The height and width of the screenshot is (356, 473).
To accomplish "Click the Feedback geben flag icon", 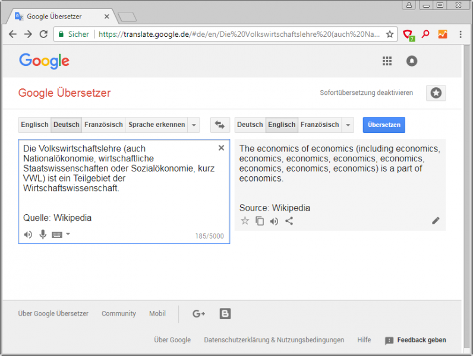I will (x=389, y=341).
